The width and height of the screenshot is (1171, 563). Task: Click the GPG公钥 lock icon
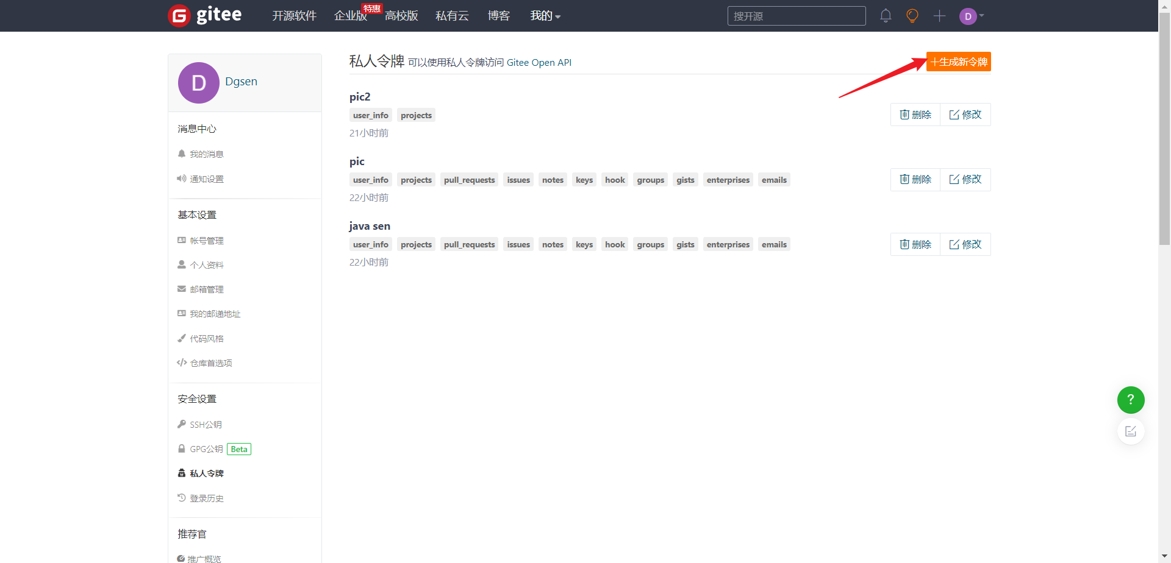[x=181, y=448]
